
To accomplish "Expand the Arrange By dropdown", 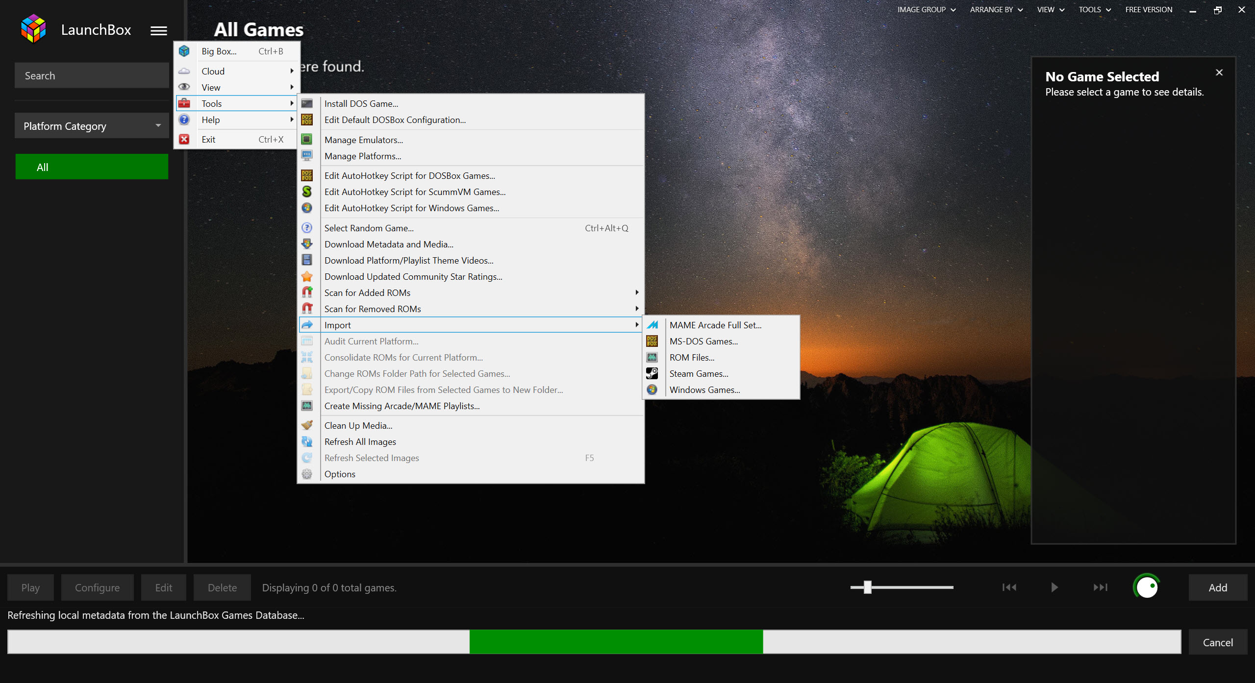I will click(x=996, y=9).
